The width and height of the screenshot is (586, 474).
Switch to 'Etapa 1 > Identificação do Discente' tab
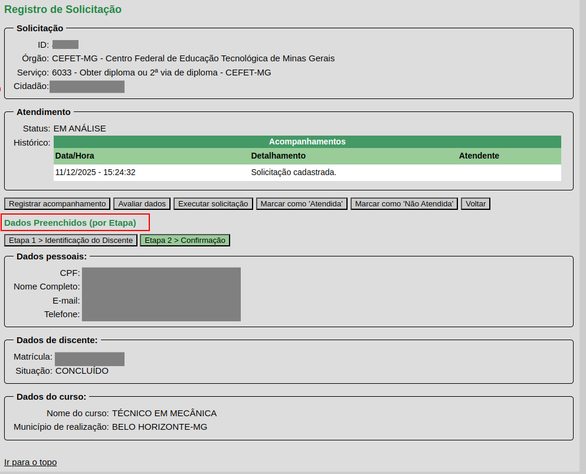click(x=71, y=240)
